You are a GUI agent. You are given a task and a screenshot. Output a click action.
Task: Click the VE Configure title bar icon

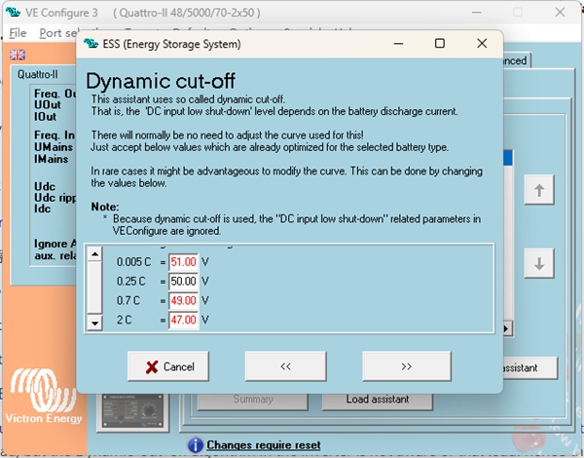13,12
